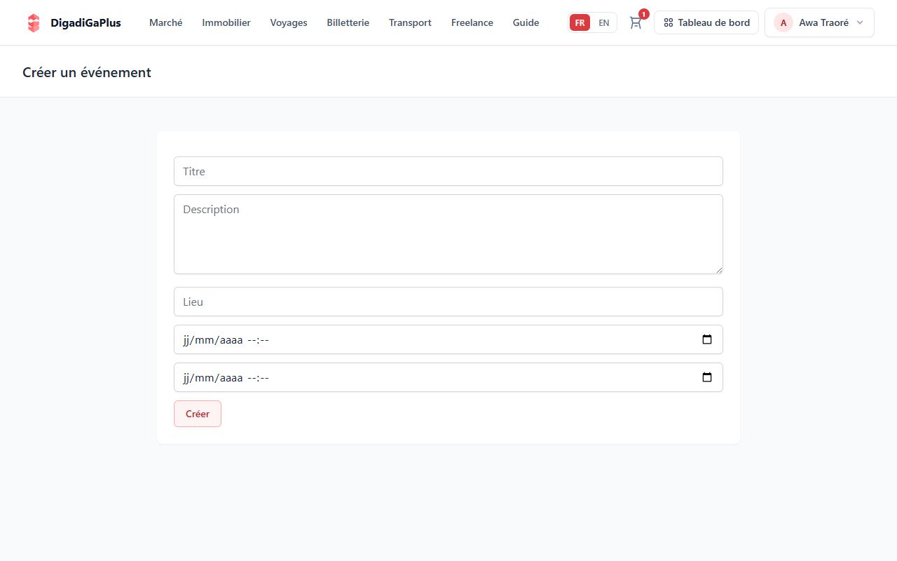The width and height of the screenshot is (897, 561).
Task: Click into the Description text area
Action: tap(448, 234)
